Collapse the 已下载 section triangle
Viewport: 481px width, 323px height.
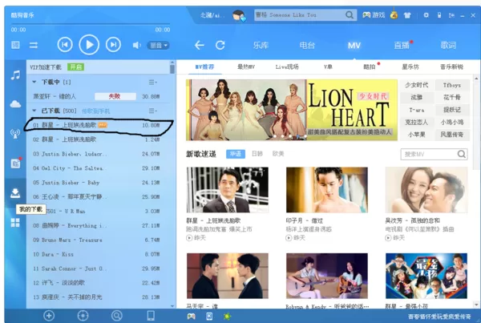pos(34,111)
